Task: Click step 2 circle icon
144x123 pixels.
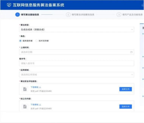Action: pos(68,15)
